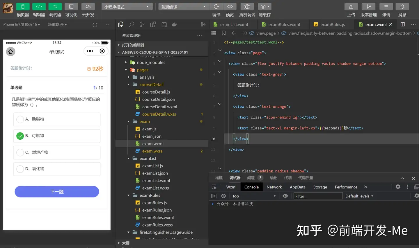Open devtools settings gear
Image resolution: width=419 pixels, height=248 pixels.
tap(398, 187)
